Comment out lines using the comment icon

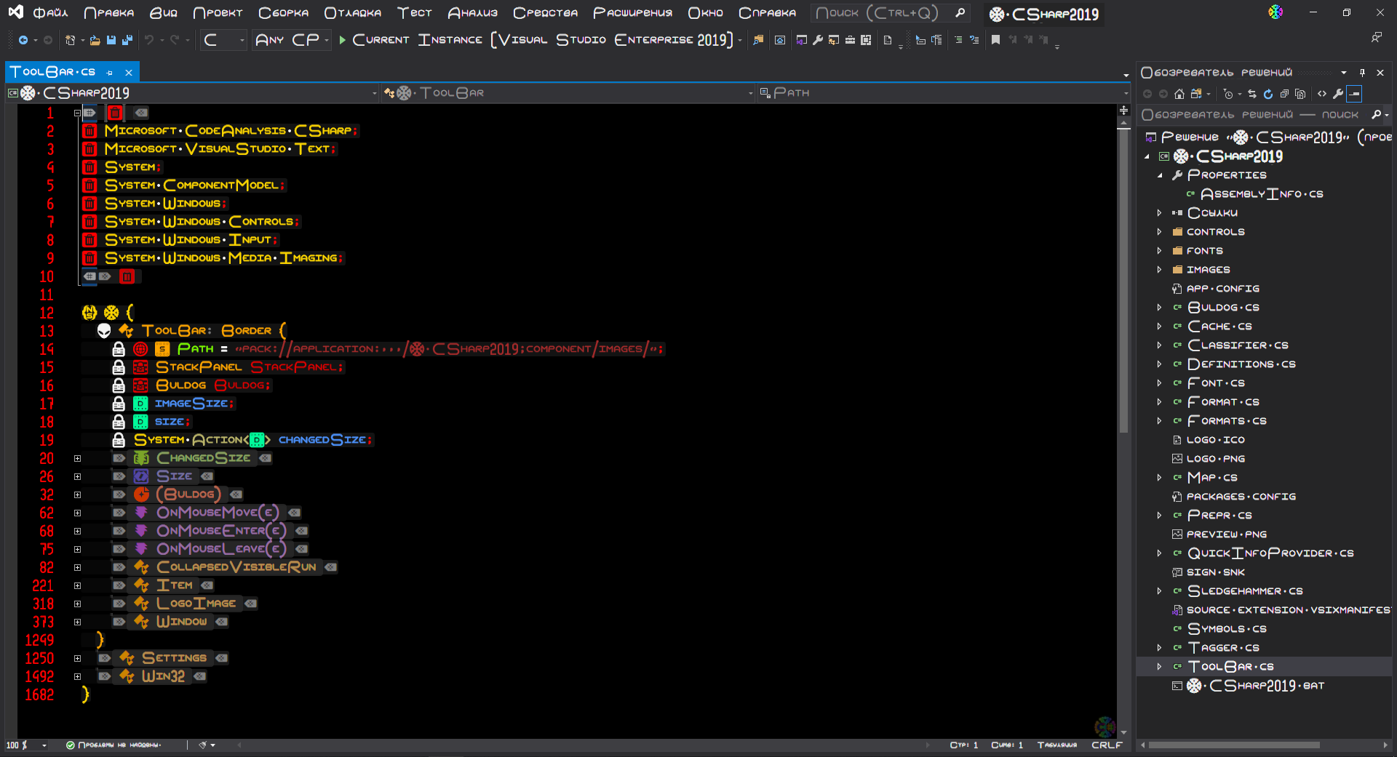[959, 41]
